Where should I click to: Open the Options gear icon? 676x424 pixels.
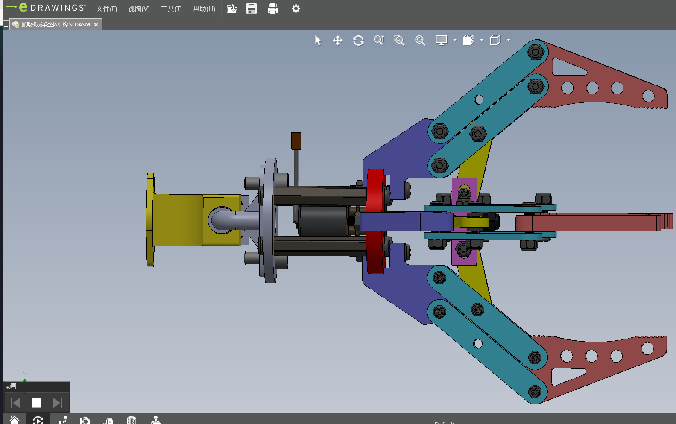(296, 9)
